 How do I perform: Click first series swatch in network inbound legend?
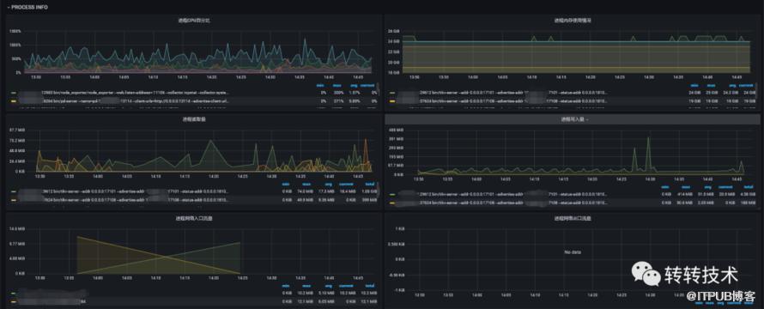click(12, 294)
